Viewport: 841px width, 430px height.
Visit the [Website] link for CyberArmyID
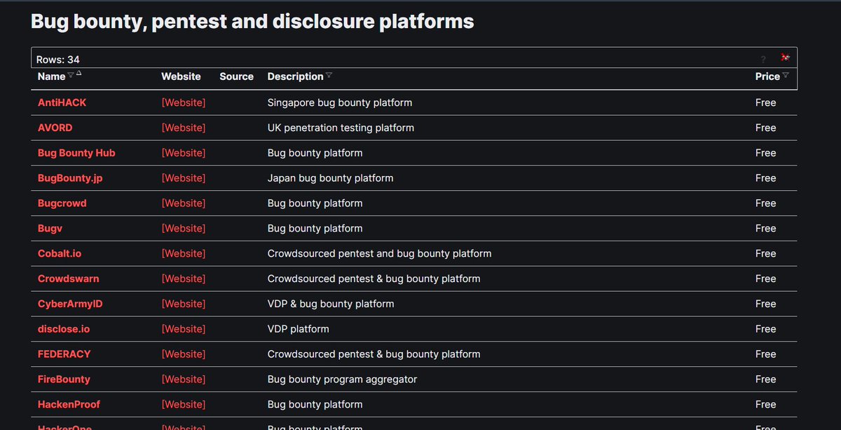(184, 304)
